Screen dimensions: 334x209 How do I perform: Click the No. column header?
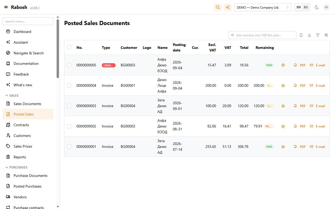point(79,48)
